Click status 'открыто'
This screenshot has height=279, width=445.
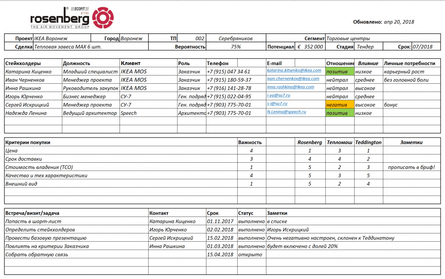[x=250, y=254]
